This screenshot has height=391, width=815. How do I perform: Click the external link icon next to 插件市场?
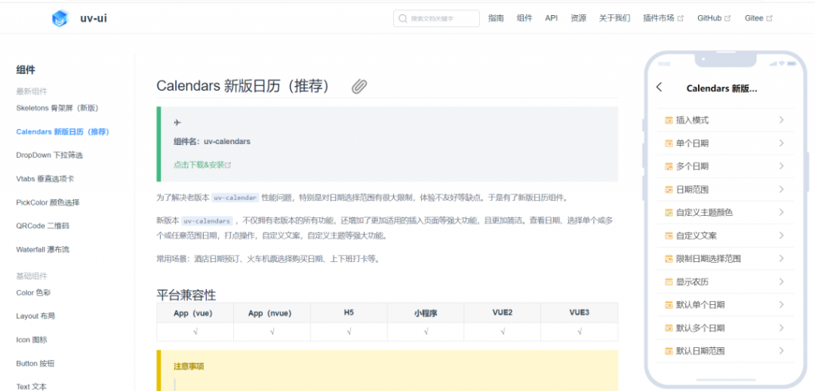[680, 18]
